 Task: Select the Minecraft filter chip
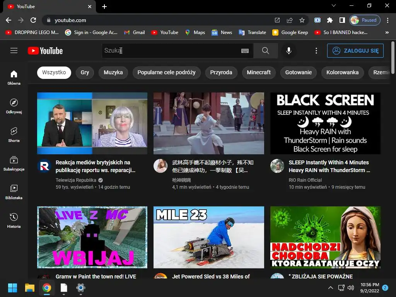(259, 72)
